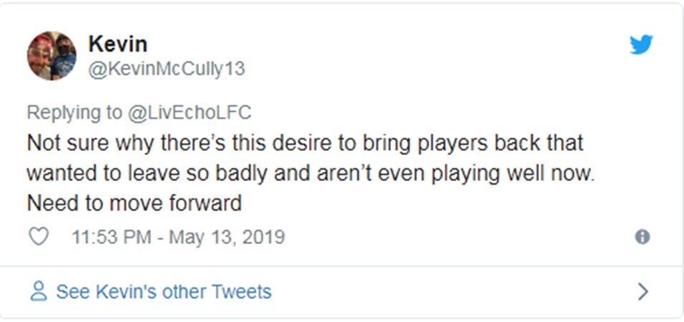Like the tweet with the heart icon

[38, 237]
